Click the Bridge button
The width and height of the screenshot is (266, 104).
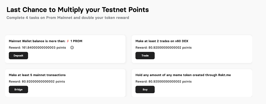click(18, 90)
